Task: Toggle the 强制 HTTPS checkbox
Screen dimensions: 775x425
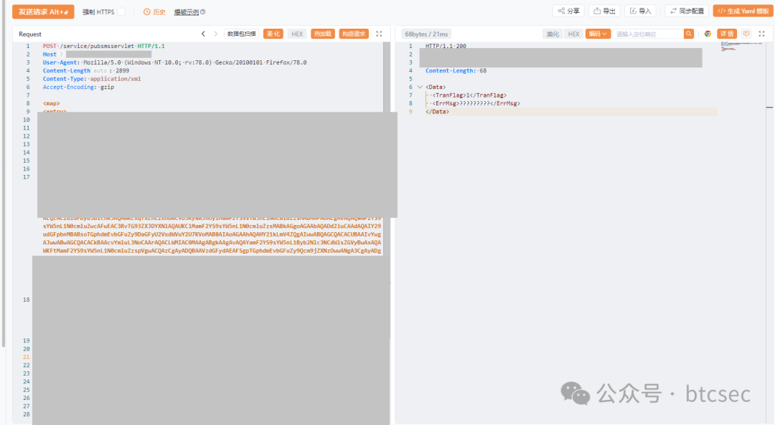Action: 121,12
